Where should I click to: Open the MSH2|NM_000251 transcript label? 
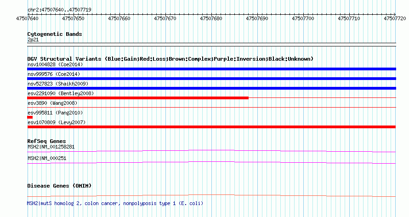pyautogui.click(x=47, y=158)
